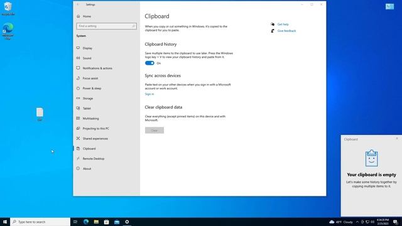Click the Tablet icon in sidebar
This screenshot has height=226, width=402.
tap(78, 108)
